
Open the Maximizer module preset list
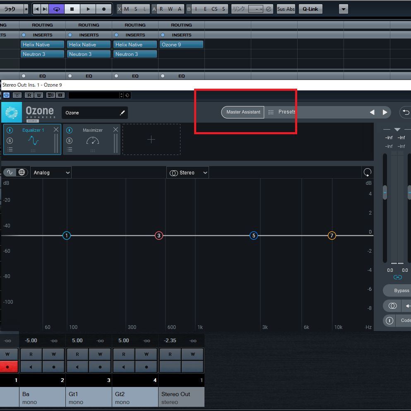click(69, 150)
